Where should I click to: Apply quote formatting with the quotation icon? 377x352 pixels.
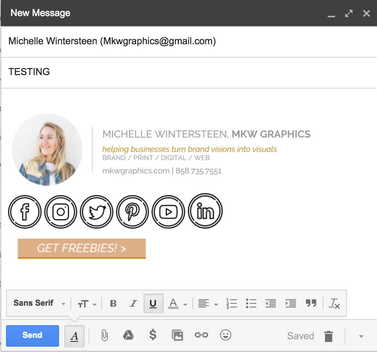click(x=311, y=303)
